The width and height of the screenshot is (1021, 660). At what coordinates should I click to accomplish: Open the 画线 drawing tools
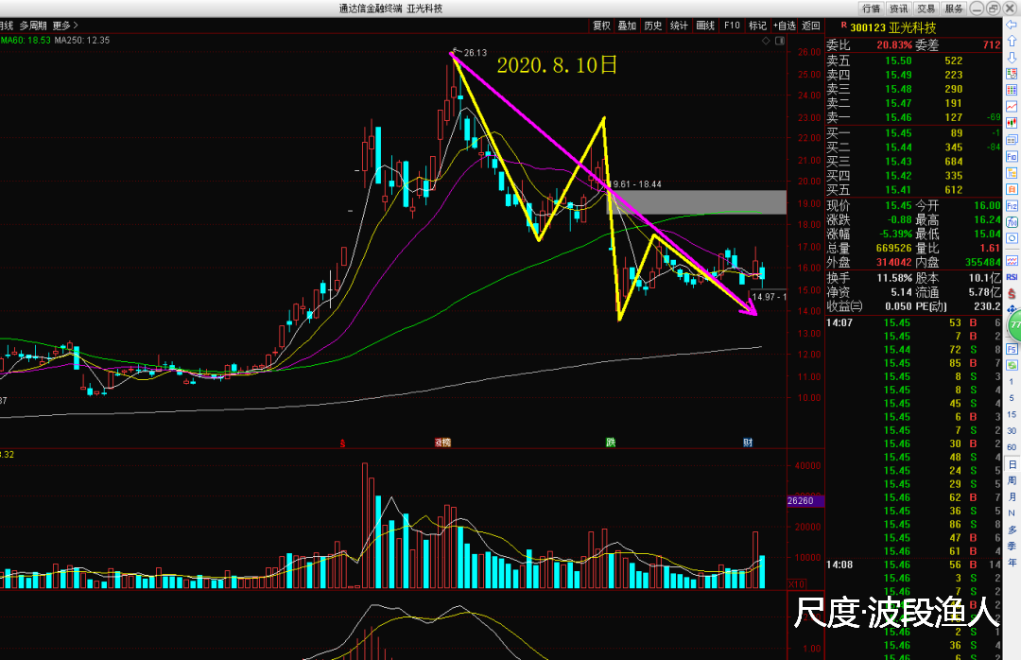pos(705,26)
